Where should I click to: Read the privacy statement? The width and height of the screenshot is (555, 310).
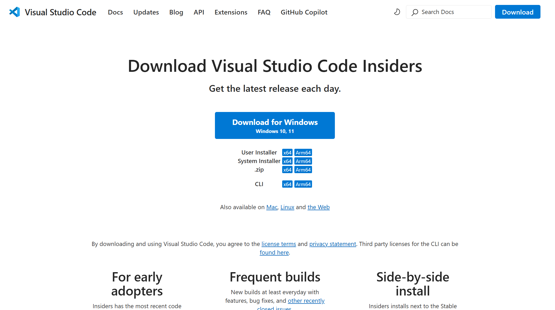click(333, 244)
